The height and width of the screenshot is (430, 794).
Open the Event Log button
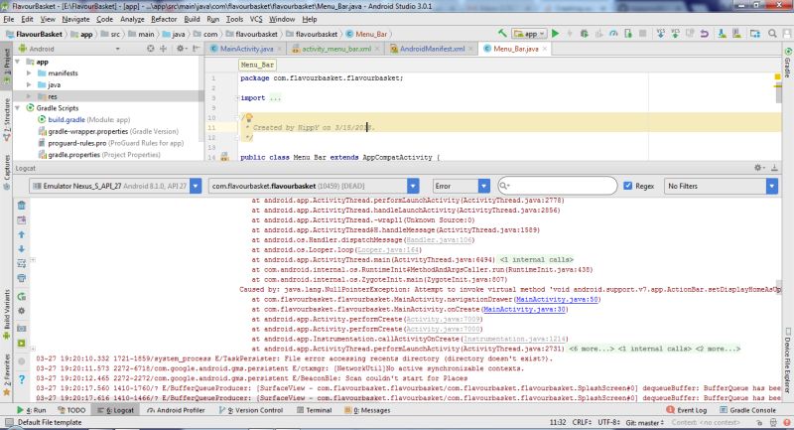pyautogui.click(x=686, y=410)
